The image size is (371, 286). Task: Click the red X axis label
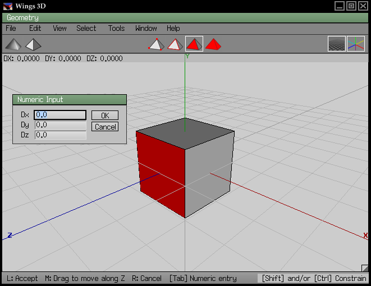[365, 236]
